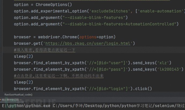Click the 'excludeSwitches' string literal
Image resolution: width=185 pixels, height=110 pixels.
109,11
